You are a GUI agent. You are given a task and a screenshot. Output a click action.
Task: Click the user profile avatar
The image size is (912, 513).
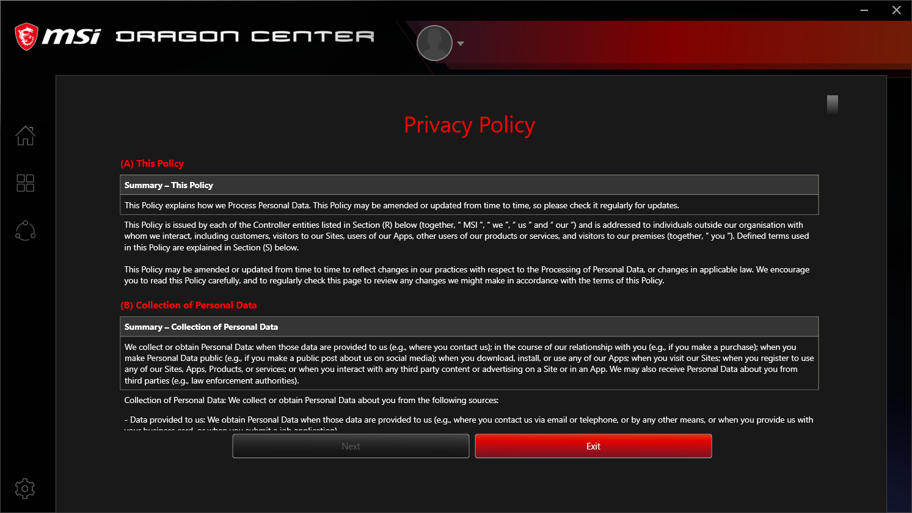pos(434,43)
